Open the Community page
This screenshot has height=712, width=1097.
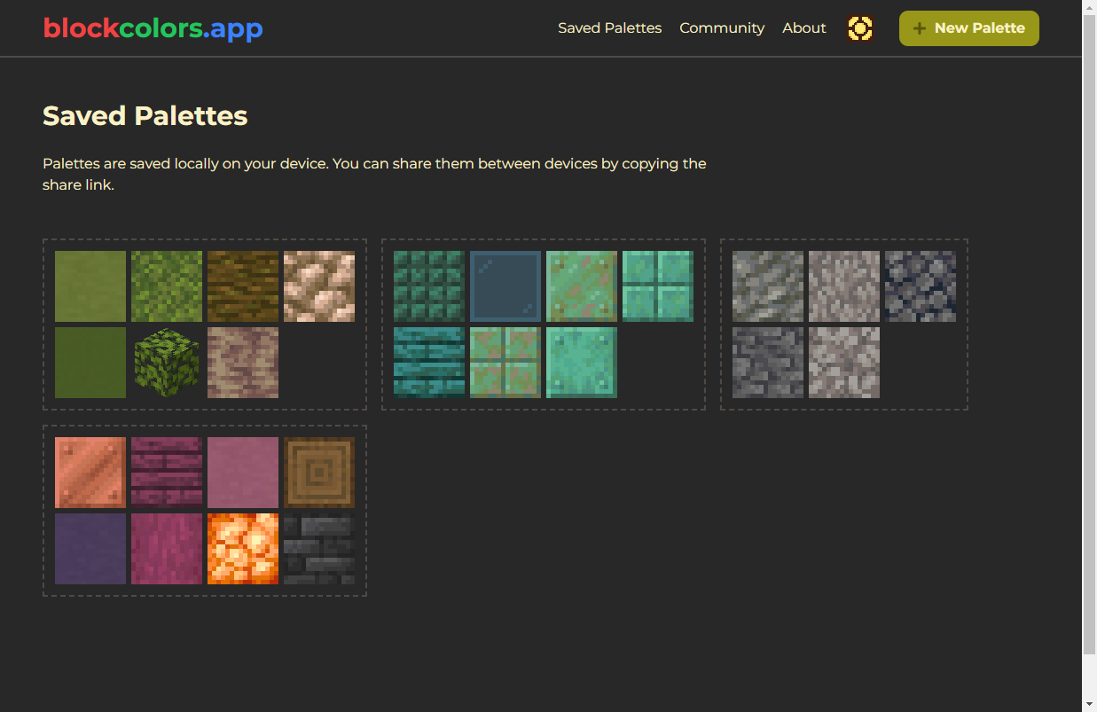[722, 27]
